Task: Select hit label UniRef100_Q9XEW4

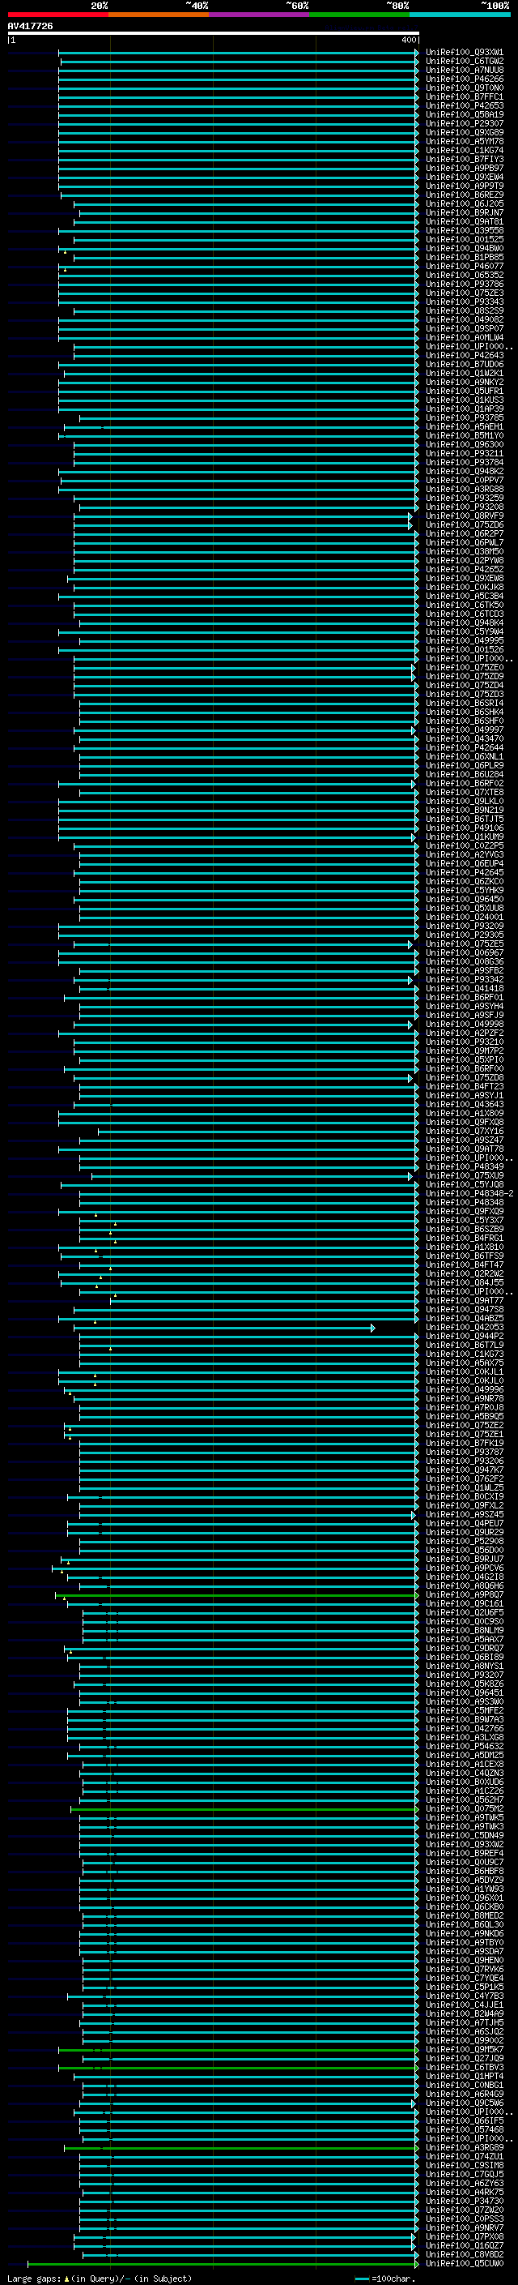Action: click(464, 178)
